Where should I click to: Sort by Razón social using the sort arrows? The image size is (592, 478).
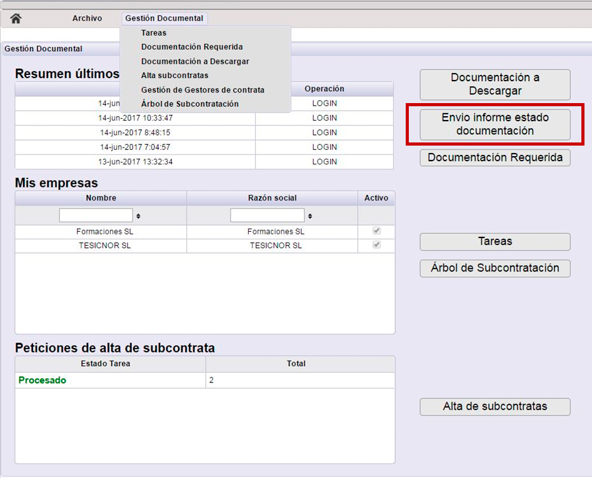[309, 216]
